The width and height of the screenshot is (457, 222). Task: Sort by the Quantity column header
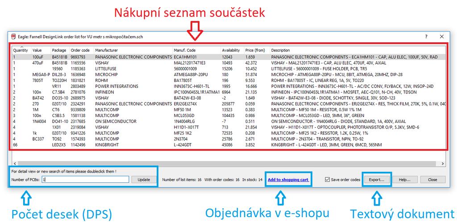click(x=21, y=50)
